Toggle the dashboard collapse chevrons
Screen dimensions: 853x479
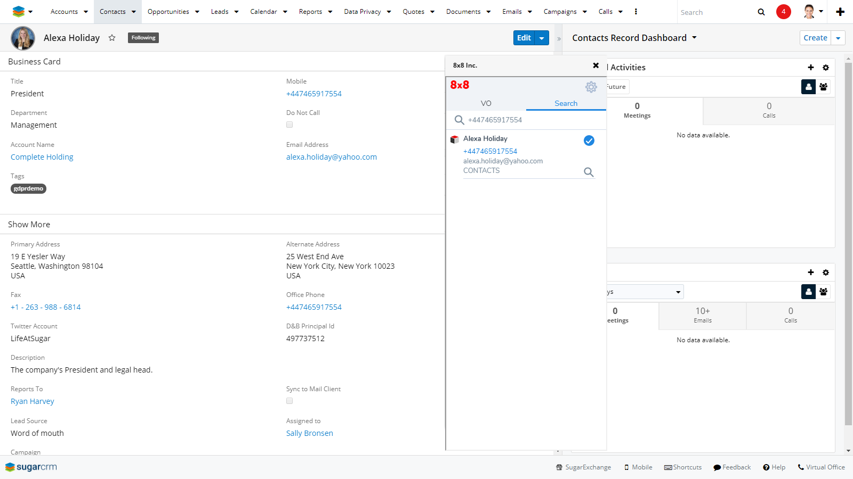pos(559,39)
